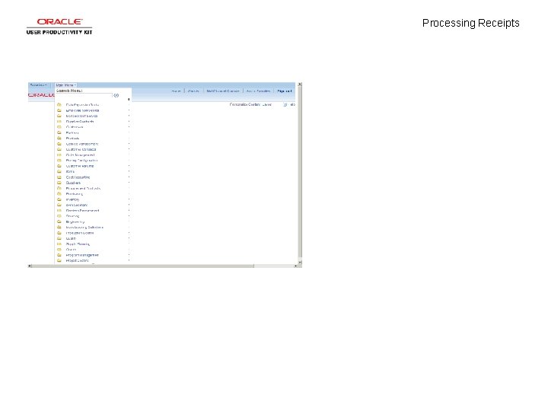Click the Manufacturing Definitions folder icon
Screen dimensions: 548x411
59,227
